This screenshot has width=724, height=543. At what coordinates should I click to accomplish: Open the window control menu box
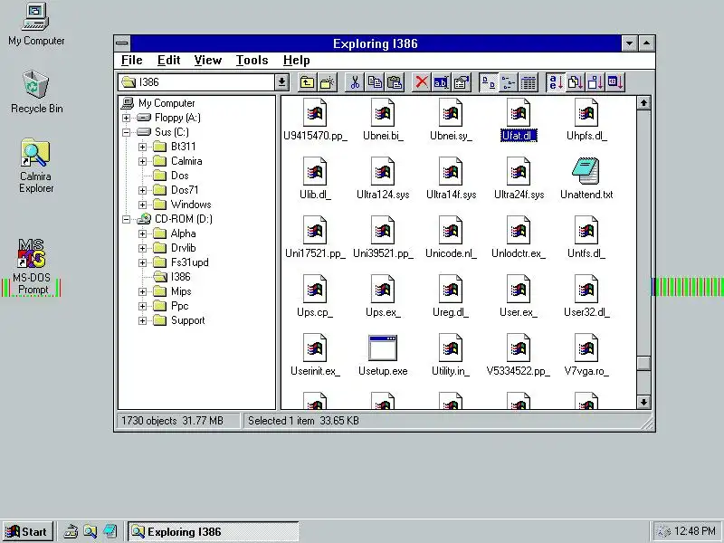coord(122,43)
